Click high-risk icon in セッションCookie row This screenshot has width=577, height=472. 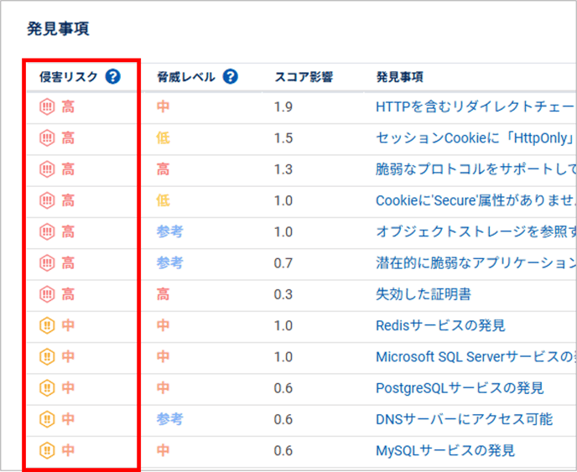coord(47,137)
